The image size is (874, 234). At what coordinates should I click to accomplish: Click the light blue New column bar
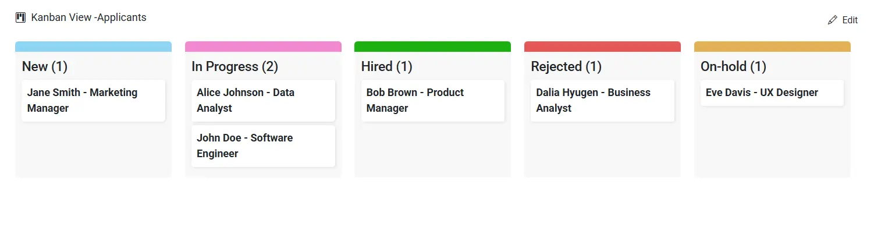pos(94,47)
